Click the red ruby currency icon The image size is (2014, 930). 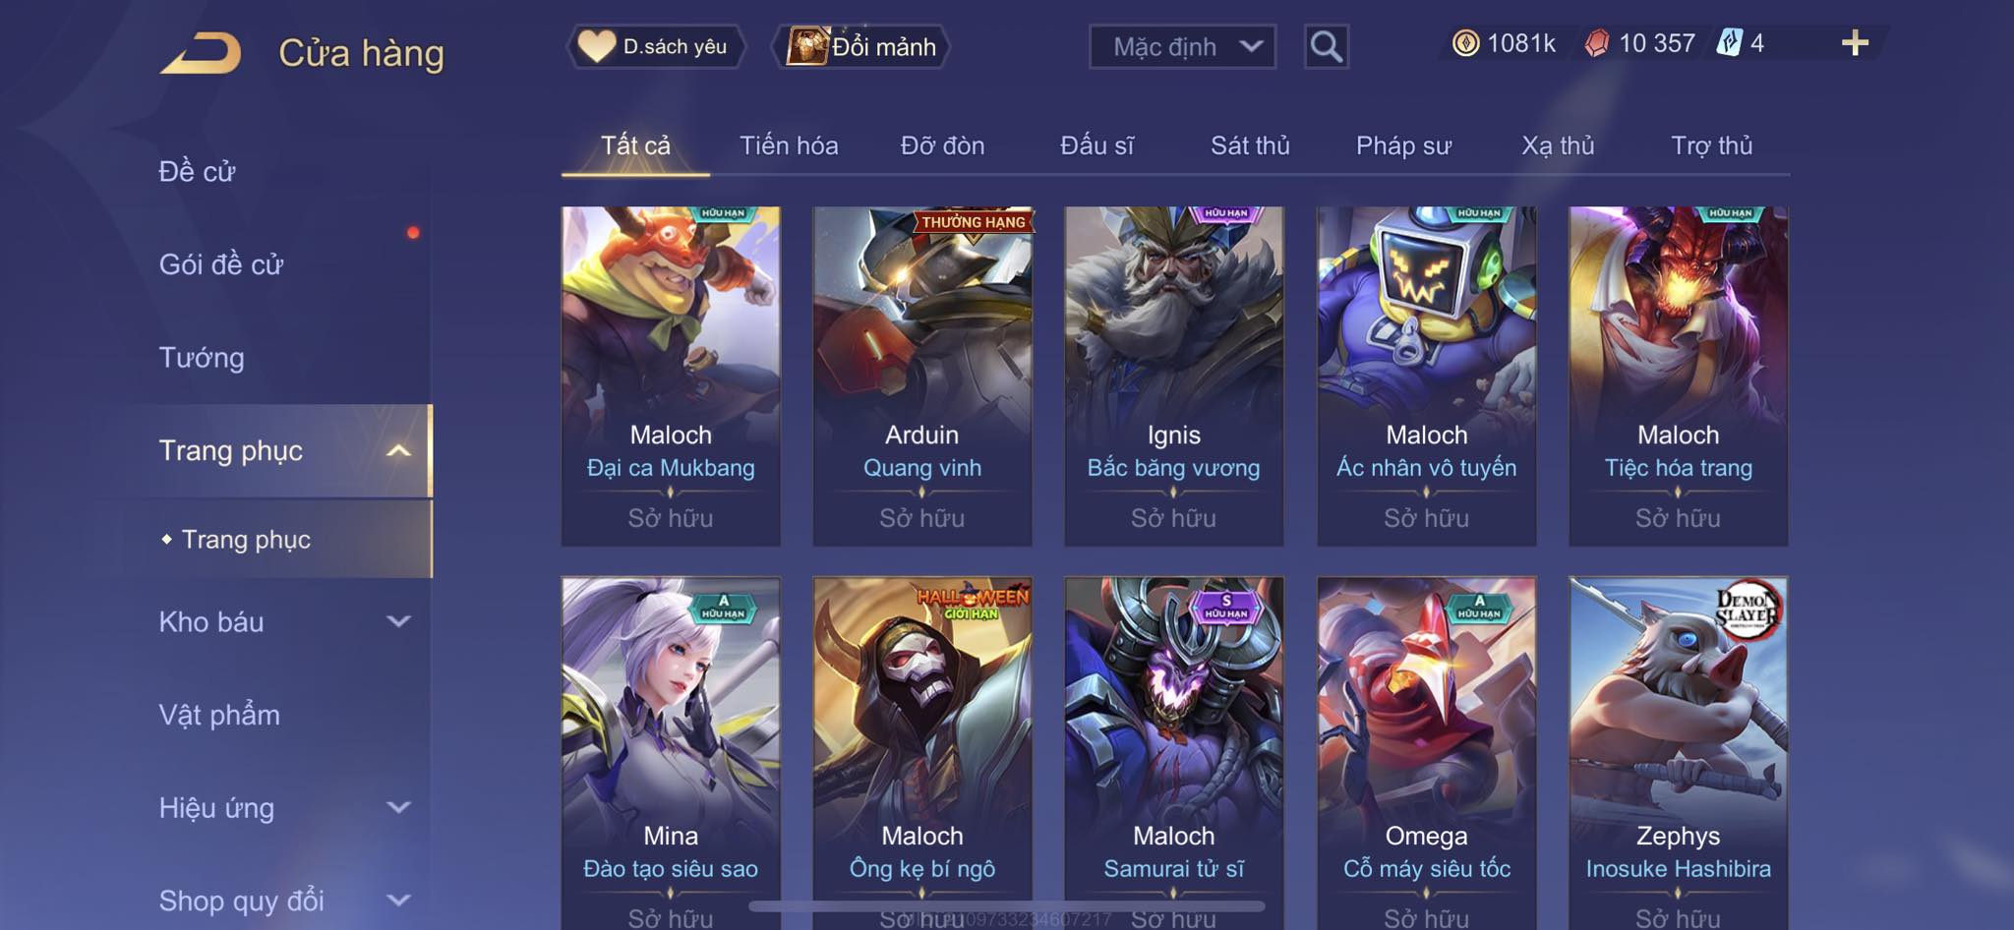pos(1597,43)
